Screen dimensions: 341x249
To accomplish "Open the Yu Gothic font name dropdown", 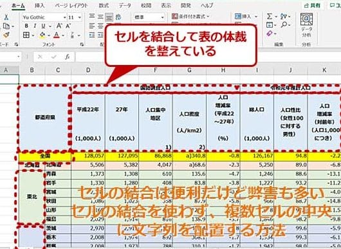I will tap(65, 17).
